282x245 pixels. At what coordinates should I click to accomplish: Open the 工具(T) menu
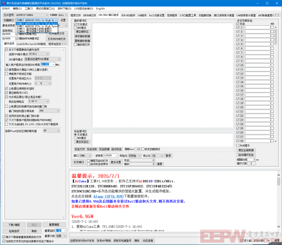(x=29, y=9)
